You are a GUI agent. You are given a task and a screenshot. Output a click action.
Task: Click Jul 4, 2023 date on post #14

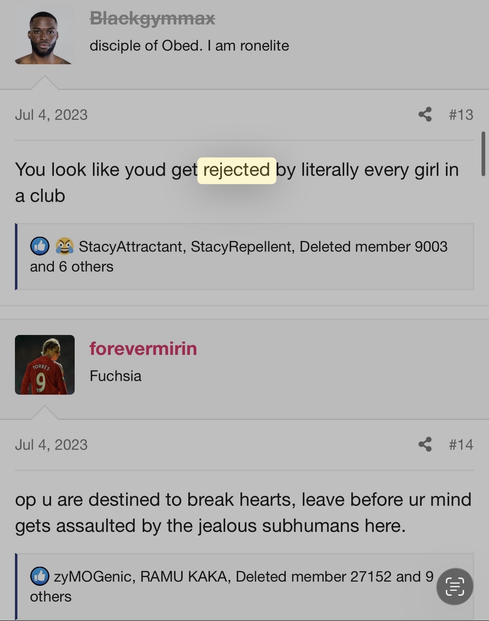coord(51,444)
